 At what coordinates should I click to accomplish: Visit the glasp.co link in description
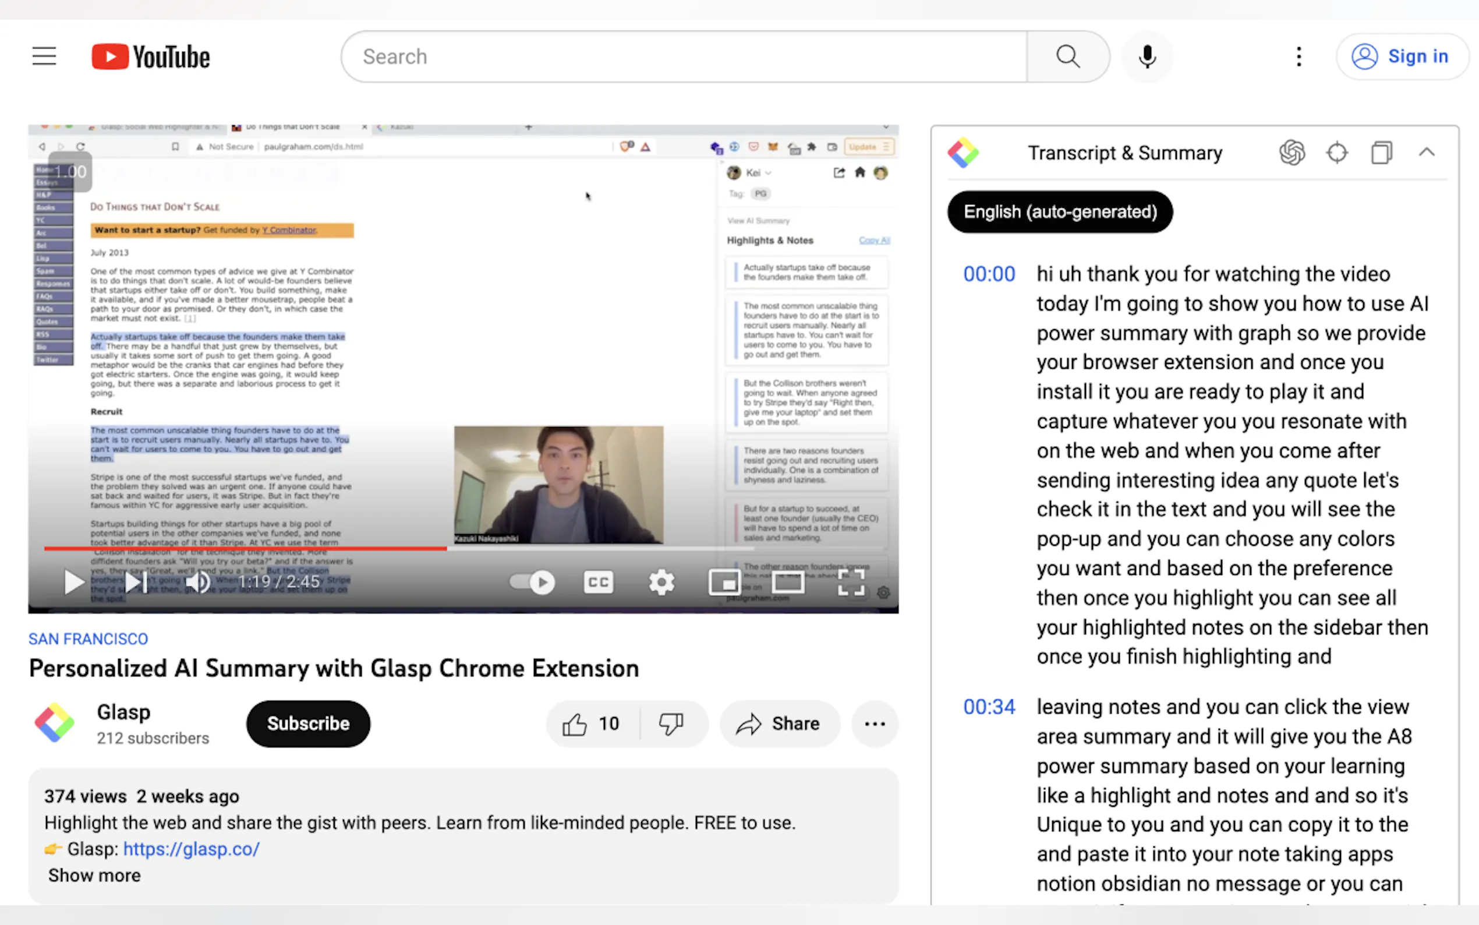click(192, 849)
